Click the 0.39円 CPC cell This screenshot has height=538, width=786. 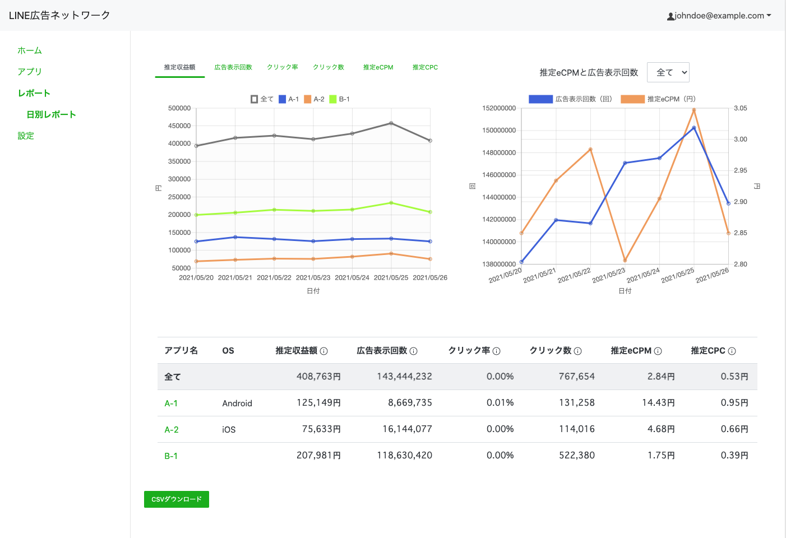click(x=735, y=456)
